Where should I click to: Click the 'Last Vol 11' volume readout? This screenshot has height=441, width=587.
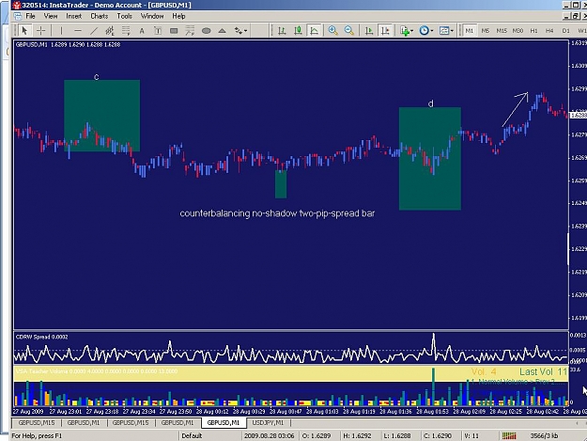coord(543,372)
